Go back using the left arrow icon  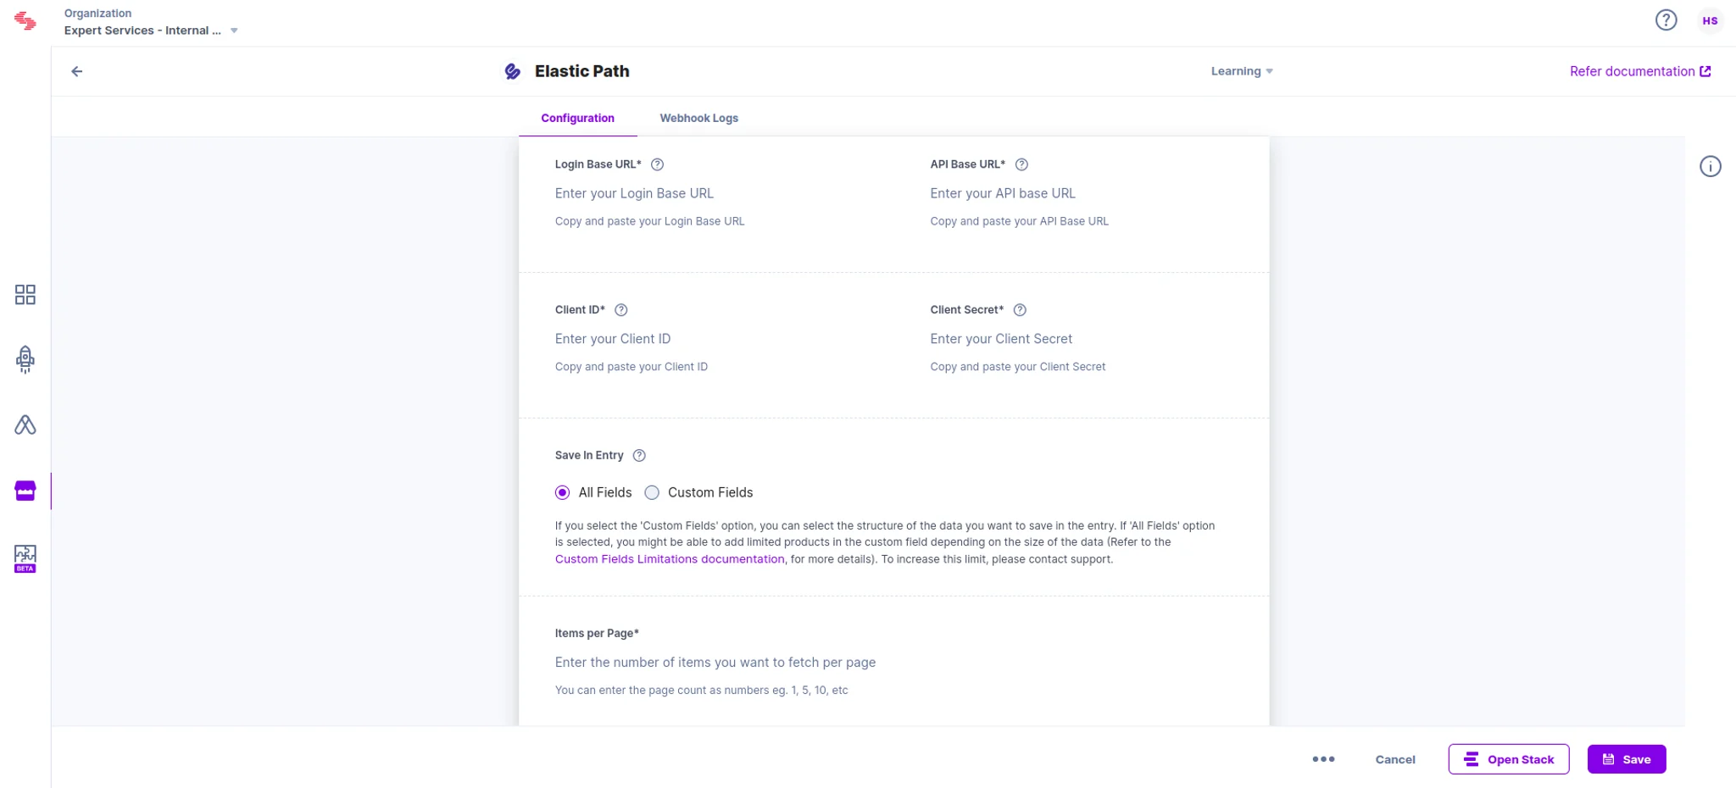tap(77, 71)
